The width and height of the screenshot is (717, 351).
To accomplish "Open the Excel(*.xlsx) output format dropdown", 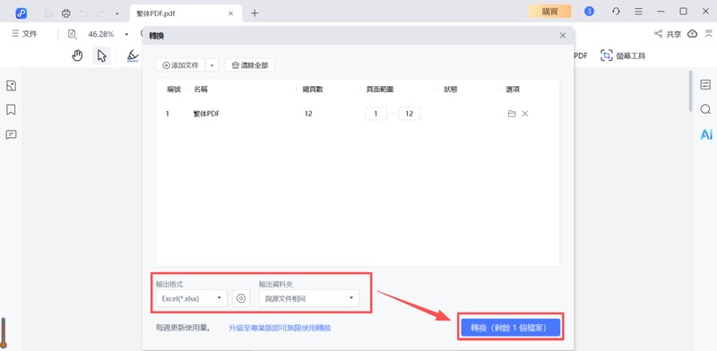I will [x=192, y=298].
